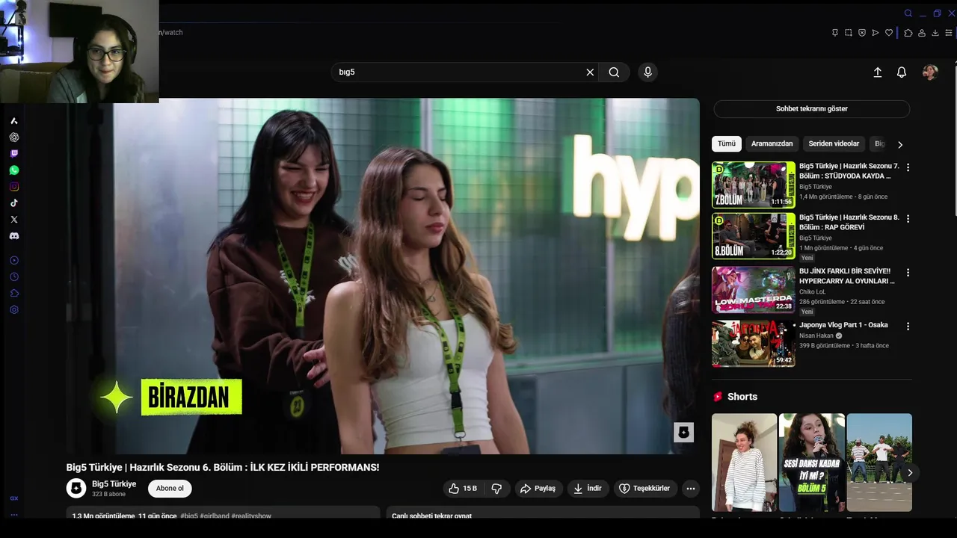Open YouTube notifications bell
Viewport: 957px width, 538px height.
[x=902, y=72]
